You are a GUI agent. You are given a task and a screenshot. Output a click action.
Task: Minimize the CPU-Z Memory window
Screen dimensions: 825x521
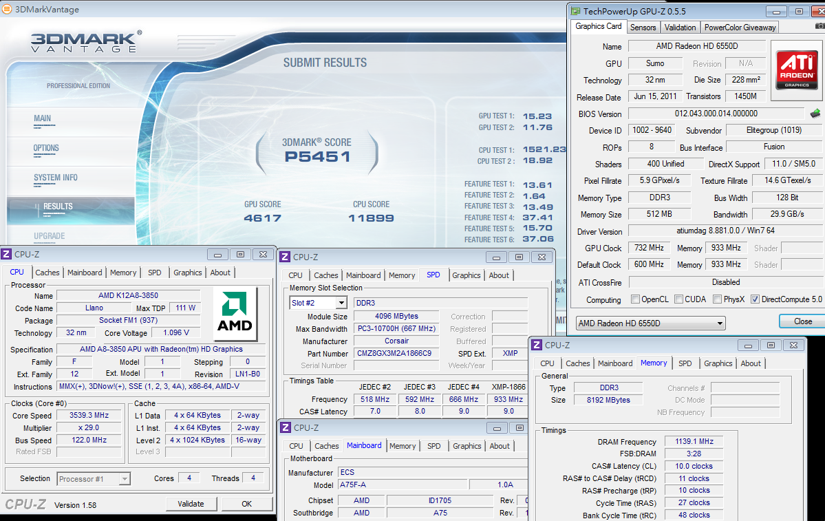click(x=748, y=345)
